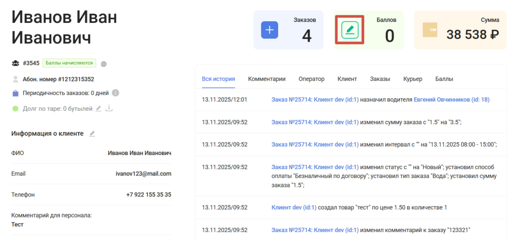Go to the Заказы tab

(x=380, y=79)
